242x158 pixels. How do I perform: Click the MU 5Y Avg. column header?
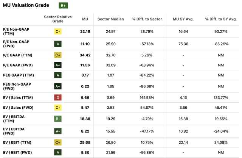[183, 19]
